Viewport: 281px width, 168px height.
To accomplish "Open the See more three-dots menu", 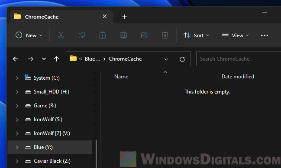I will [265, 36].
